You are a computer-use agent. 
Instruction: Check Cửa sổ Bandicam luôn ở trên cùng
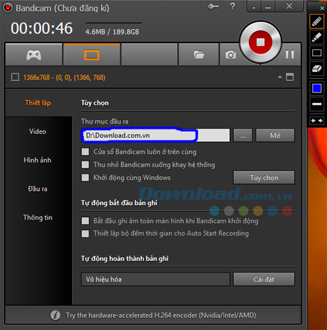point(85,151)
